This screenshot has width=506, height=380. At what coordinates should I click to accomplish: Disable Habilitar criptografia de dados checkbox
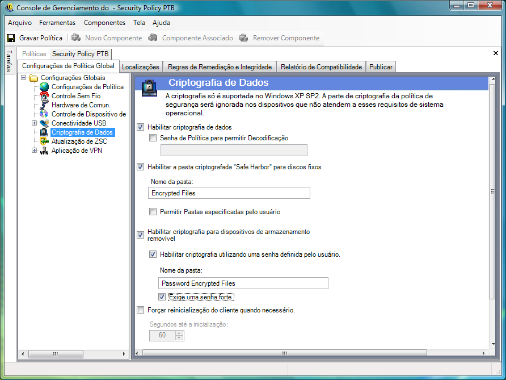[140, 127]
